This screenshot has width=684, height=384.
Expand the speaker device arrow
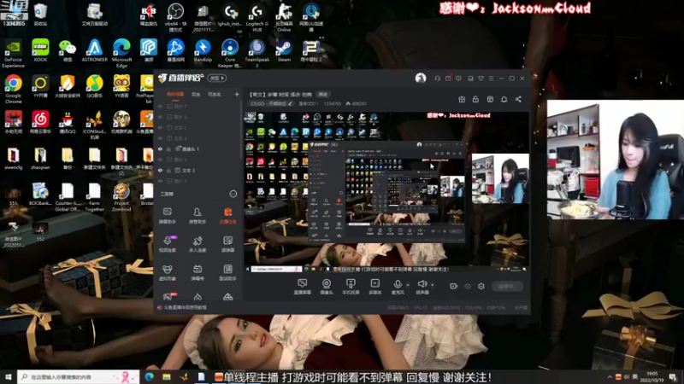[x=433, y=285]
